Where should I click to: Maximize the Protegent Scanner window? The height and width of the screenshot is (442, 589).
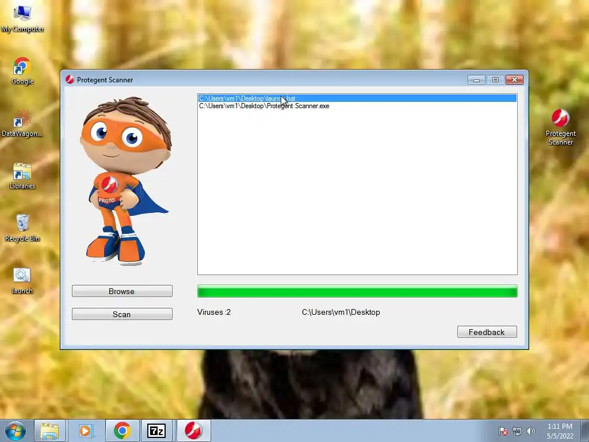495,79
